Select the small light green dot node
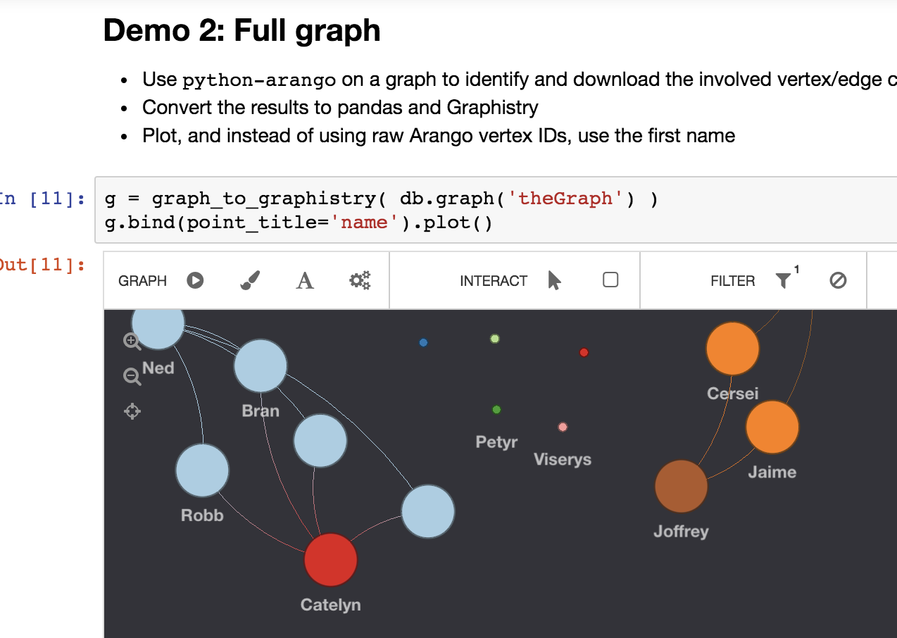The image size is (897, 638). click(495, 339)
